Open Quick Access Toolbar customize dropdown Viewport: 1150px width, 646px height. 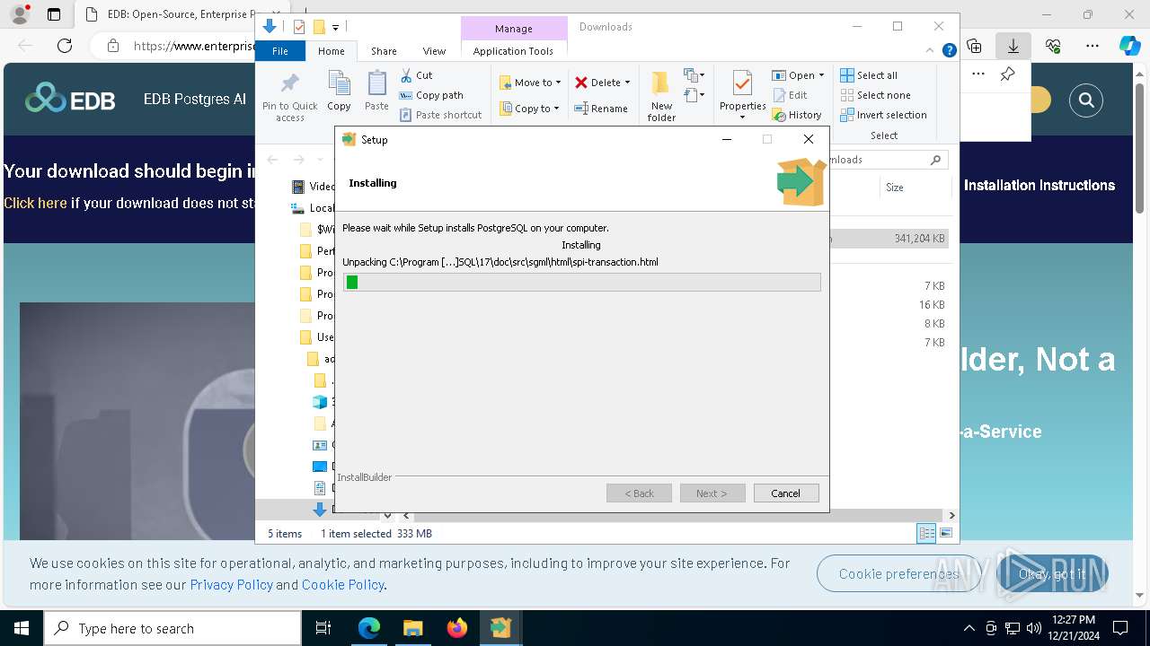[335, 28]
